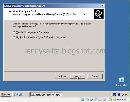Click the VirtualBox network adapters status icon
The width and height of the screenshot is (130, 102).
click(96, 100)
